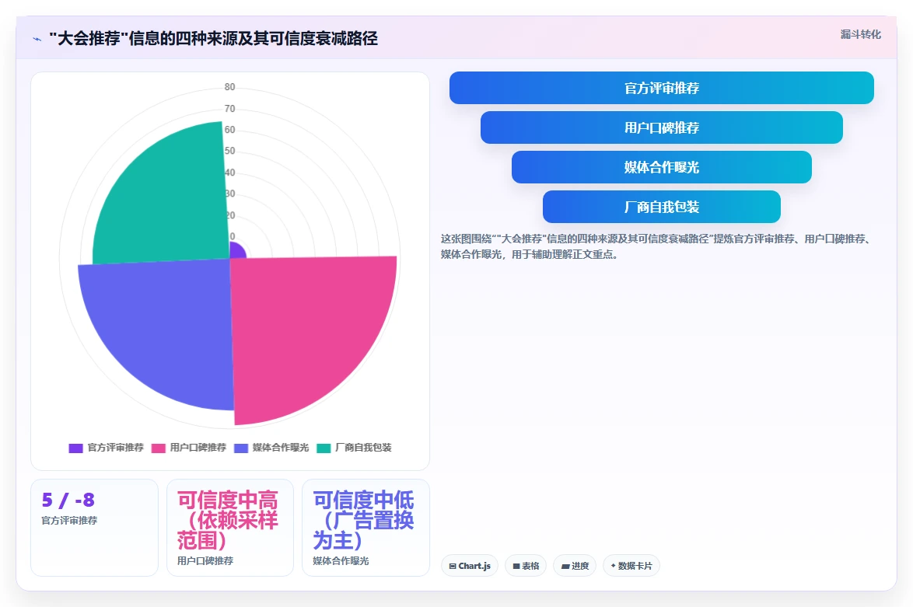Screen dimensions: 913x607
Task: Open the 进度 tag chip
Action: point(575,566)
